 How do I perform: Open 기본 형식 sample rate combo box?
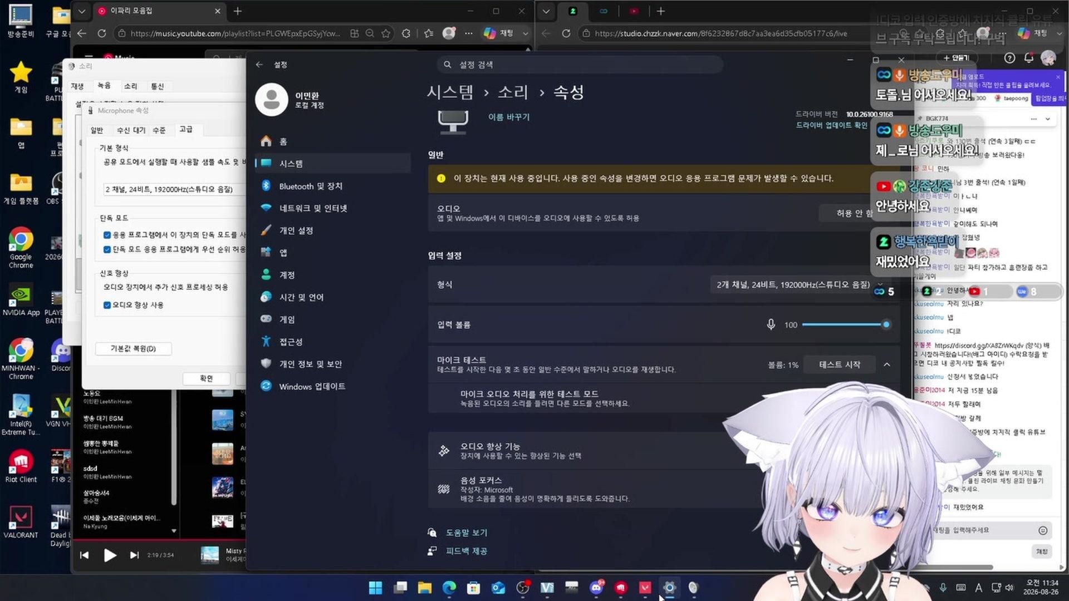[174, 189]
